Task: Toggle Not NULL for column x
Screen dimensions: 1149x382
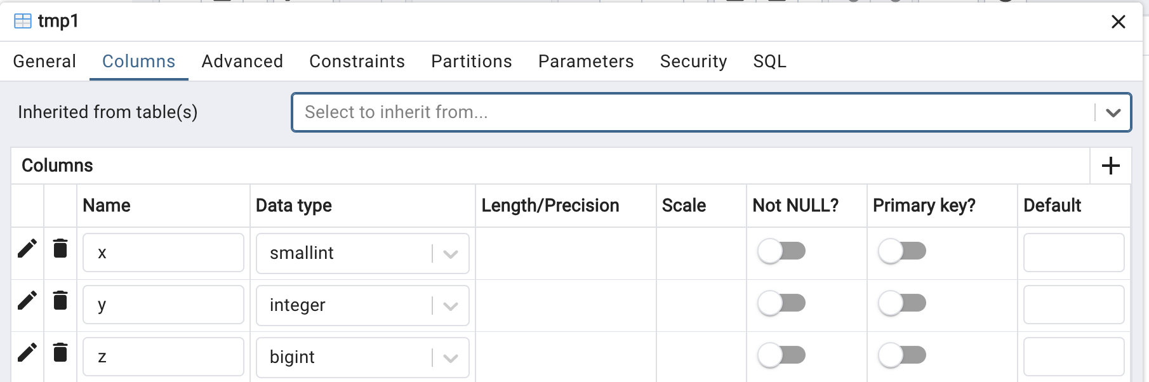Action: coord(781,251)
